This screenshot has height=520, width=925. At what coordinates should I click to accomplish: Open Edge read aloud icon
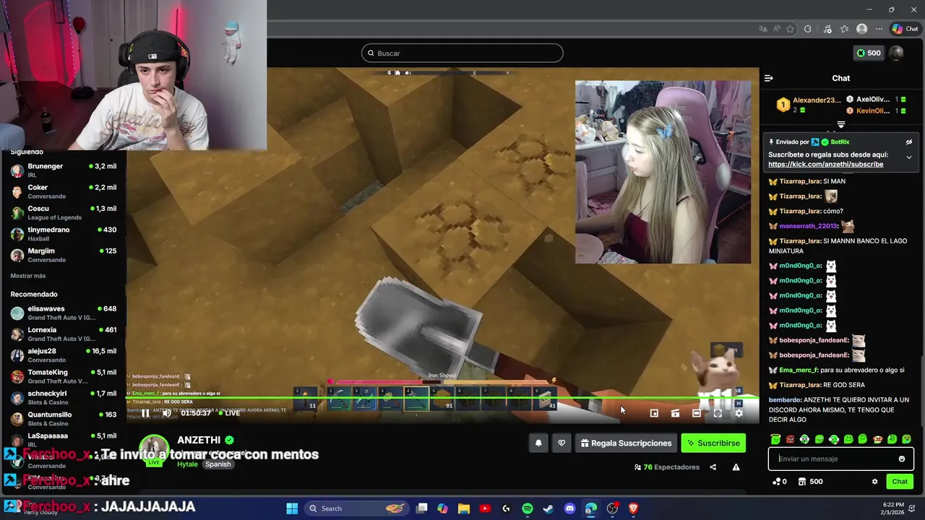[777, 29]
